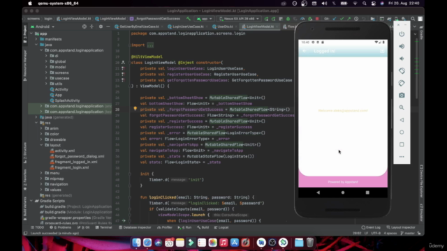Hide the project panel with the minus icon
Screen dimensions: 447x251
pos(108,26)
